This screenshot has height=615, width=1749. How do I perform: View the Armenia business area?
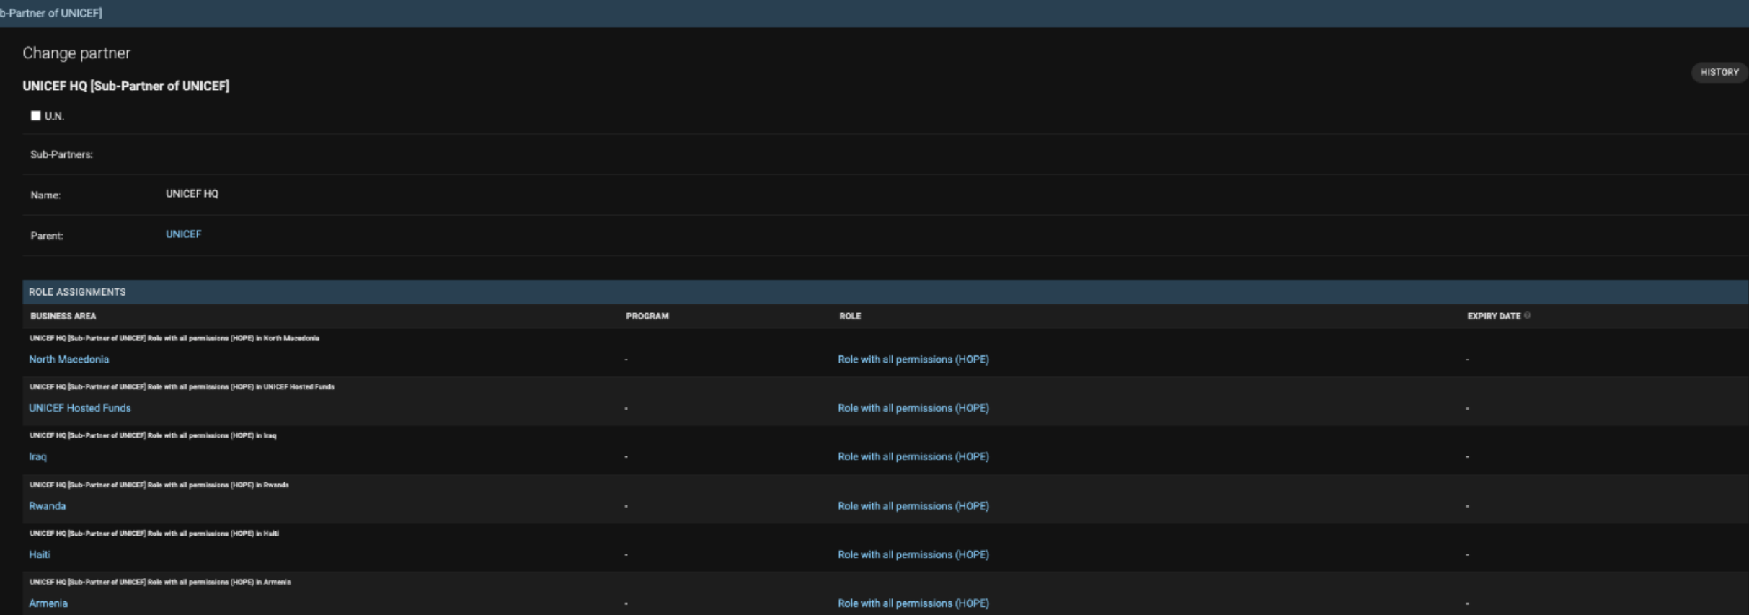pos(48,603)
